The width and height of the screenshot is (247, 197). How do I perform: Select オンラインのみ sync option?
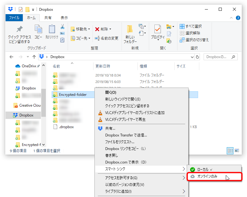point(214,176)
